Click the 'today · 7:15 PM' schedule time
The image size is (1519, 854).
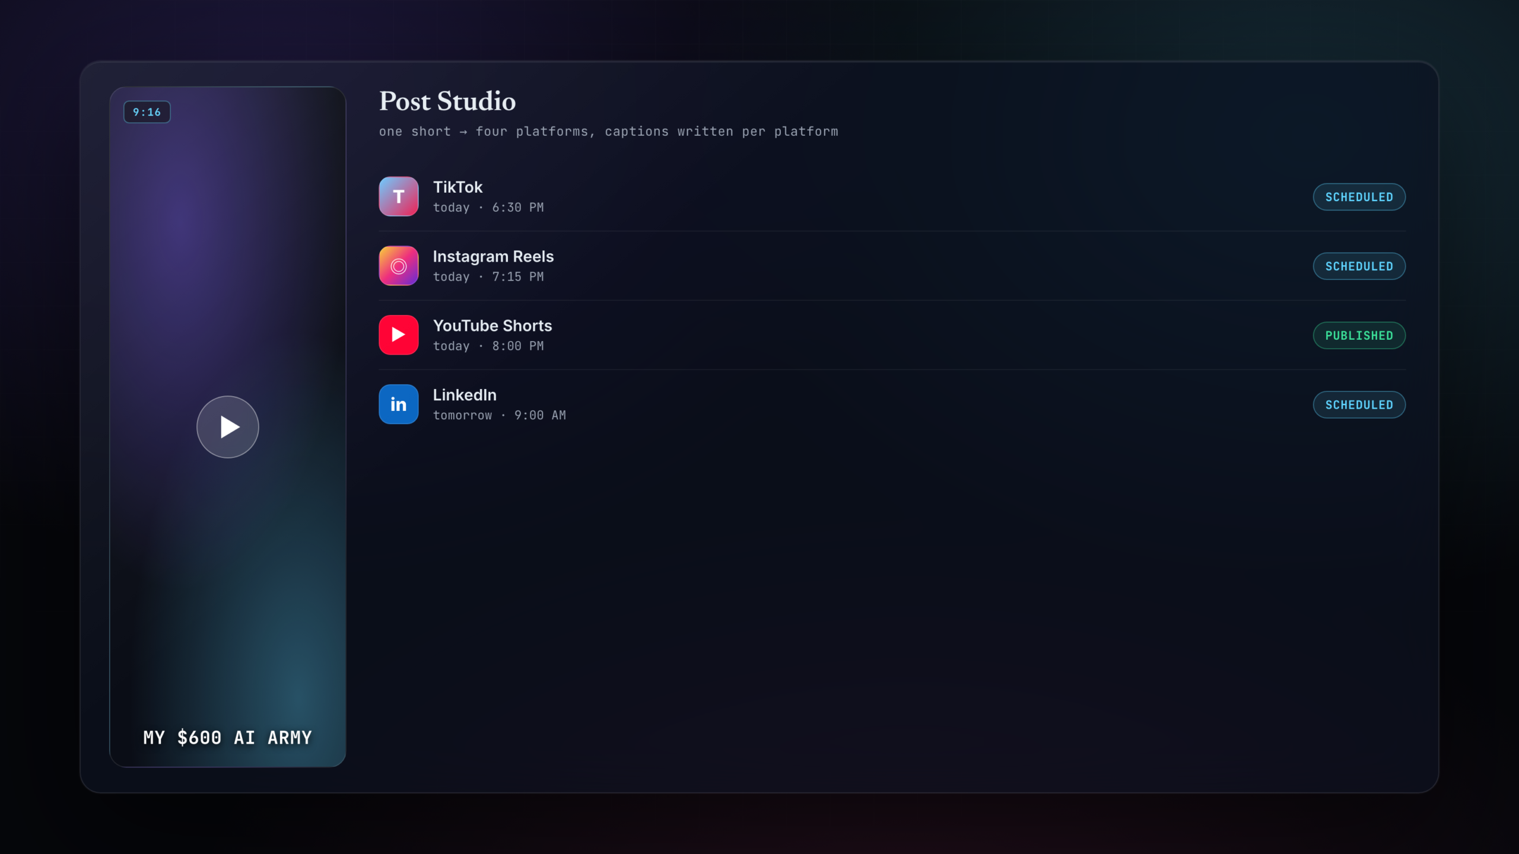point(488,277)
